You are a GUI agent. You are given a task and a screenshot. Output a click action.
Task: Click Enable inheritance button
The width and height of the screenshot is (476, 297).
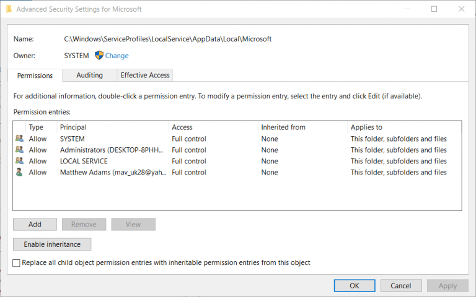click(52, 244)
